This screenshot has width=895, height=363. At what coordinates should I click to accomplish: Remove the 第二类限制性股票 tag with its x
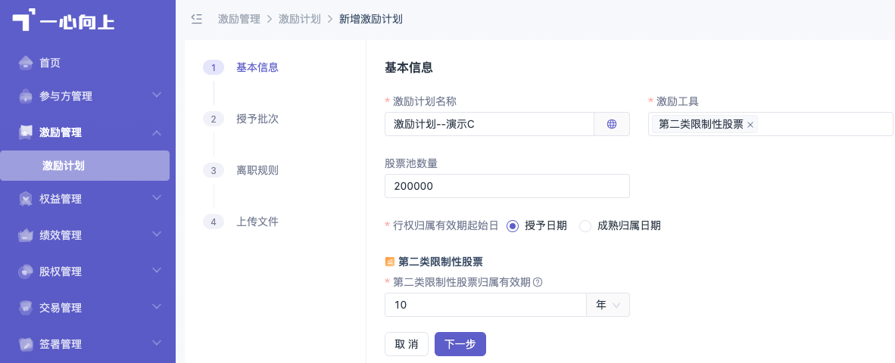pos(750,125)
